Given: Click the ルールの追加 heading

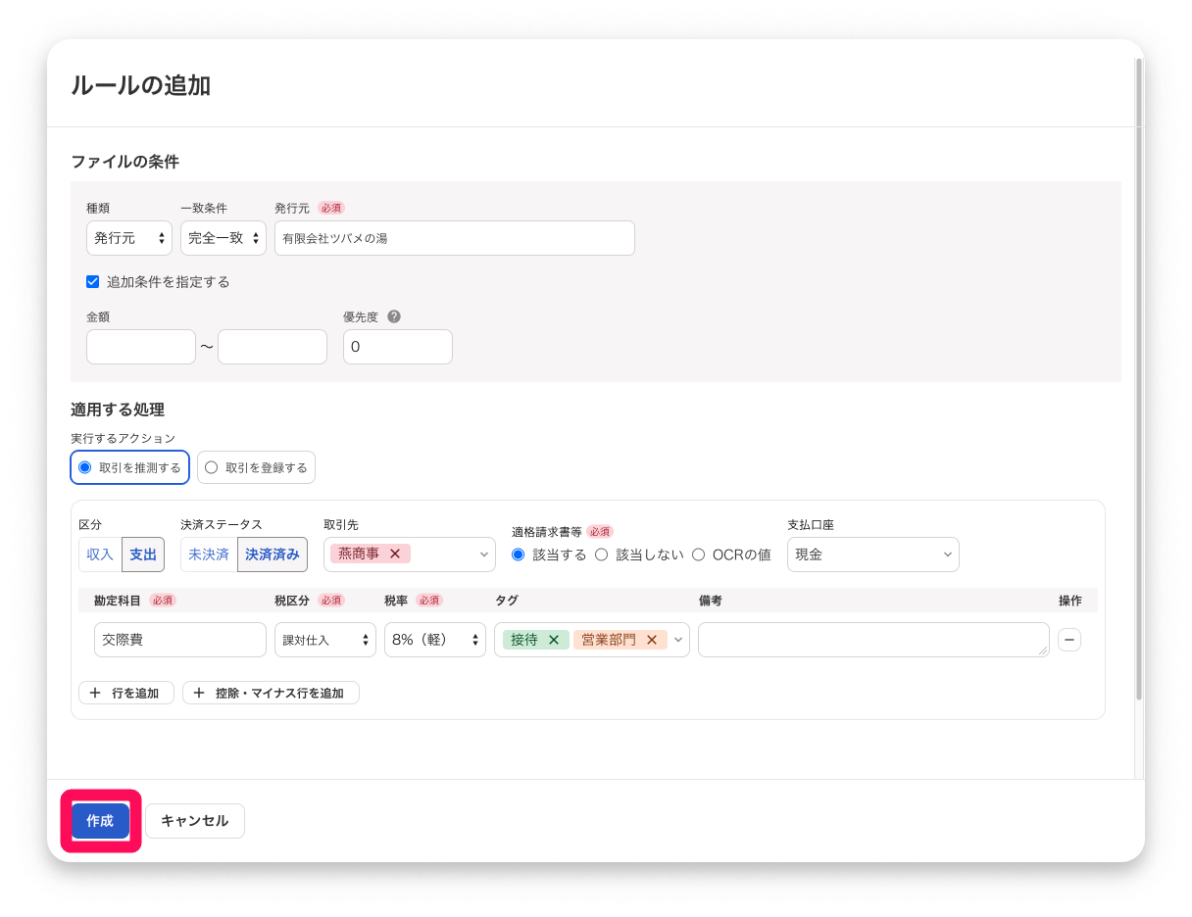Looking at the screenshot, I should pos(141,85).
